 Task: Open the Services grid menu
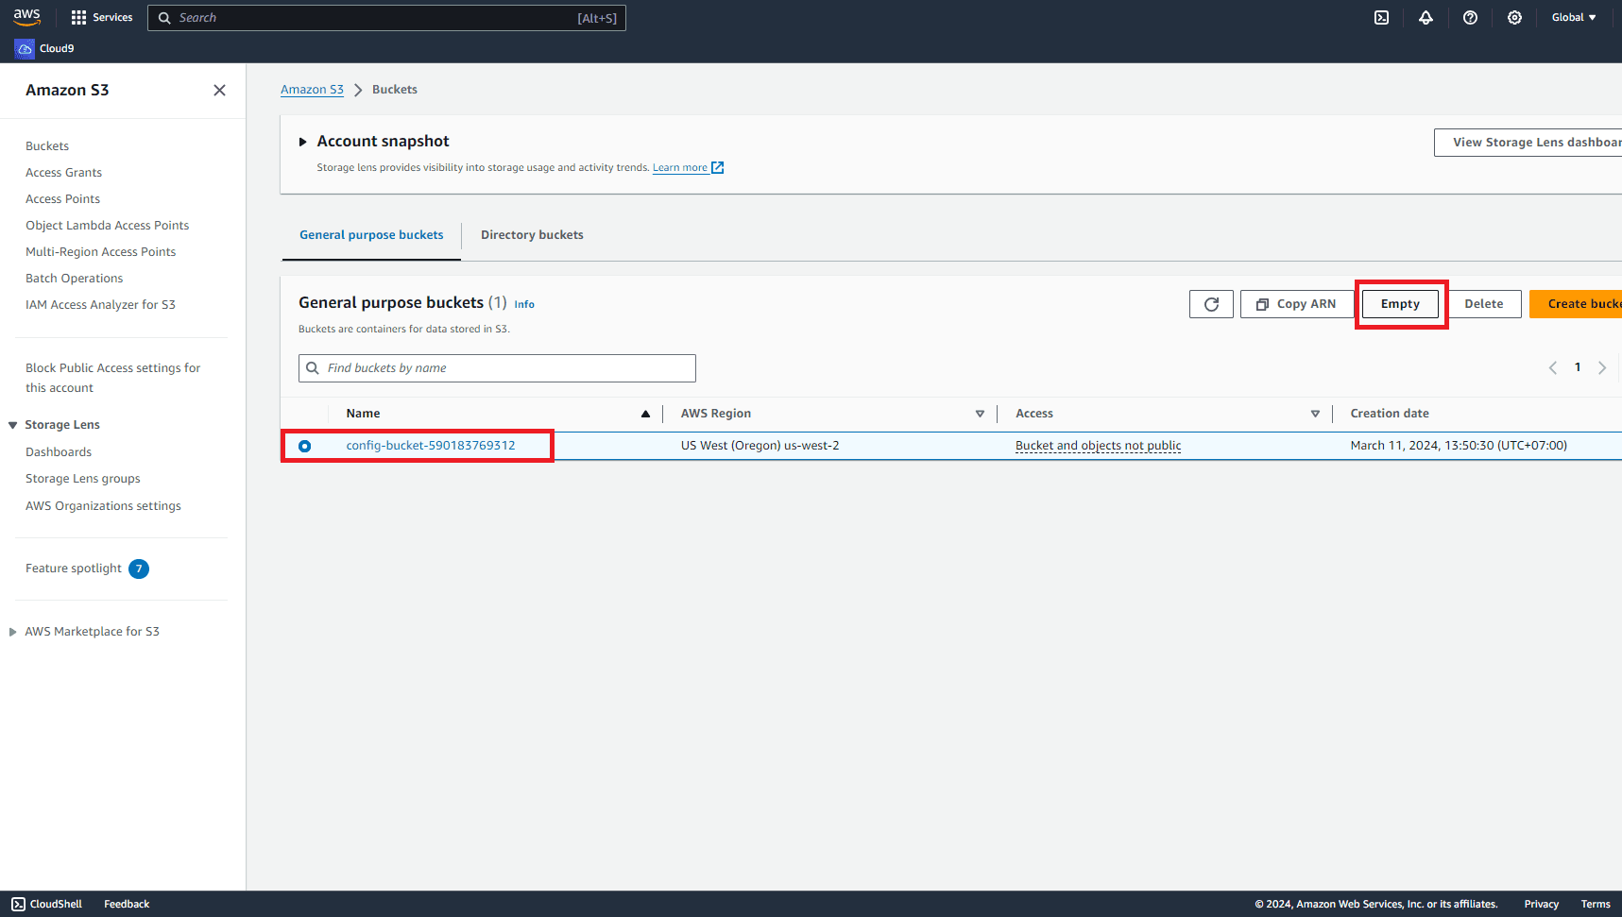coord(102,17)
